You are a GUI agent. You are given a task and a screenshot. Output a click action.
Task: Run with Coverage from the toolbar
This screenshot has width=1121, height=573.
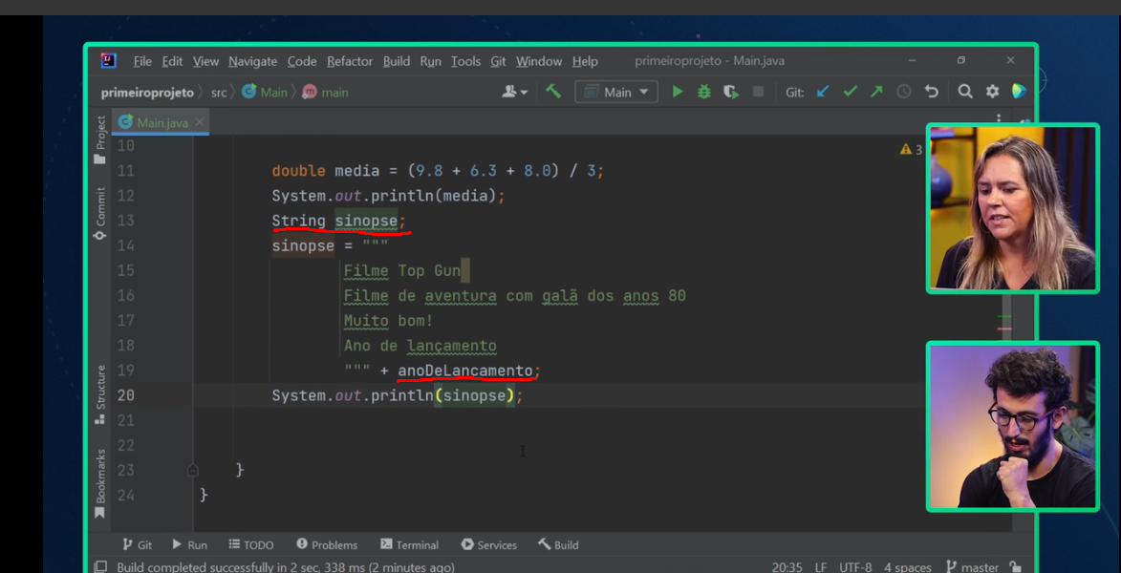click(731, 92)
